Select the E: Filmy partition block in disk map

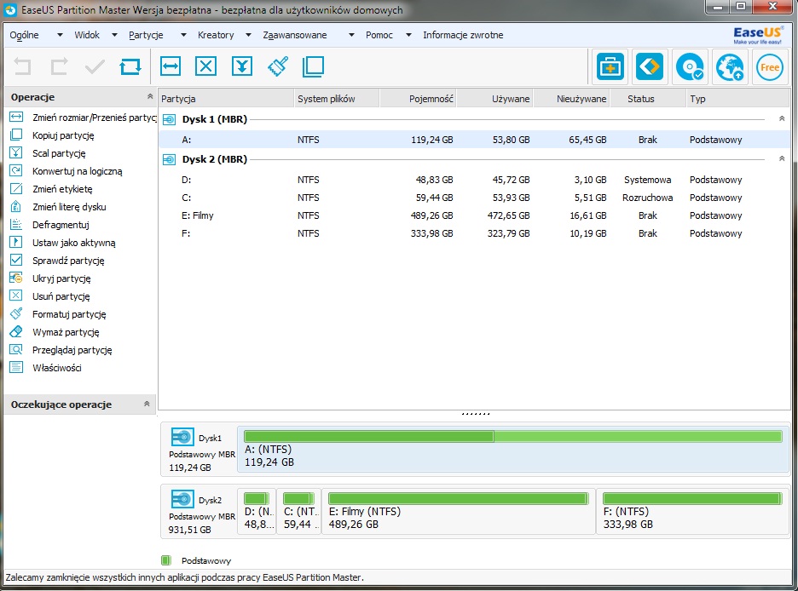(458, 511)
